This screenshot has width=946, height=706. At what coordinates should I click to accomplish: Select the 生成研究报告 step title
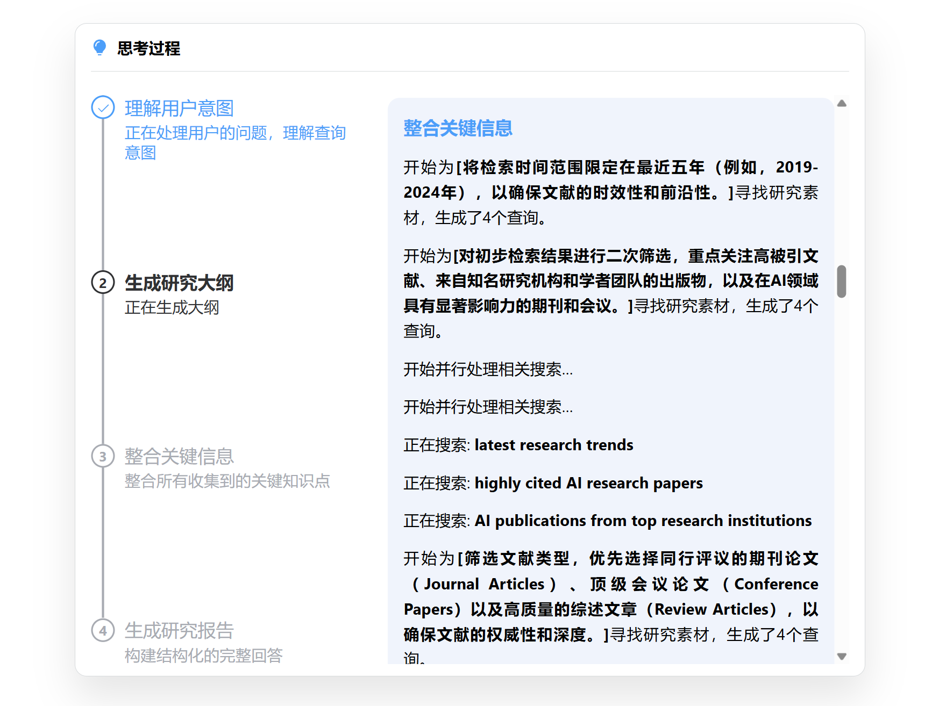tap(179, 631)
